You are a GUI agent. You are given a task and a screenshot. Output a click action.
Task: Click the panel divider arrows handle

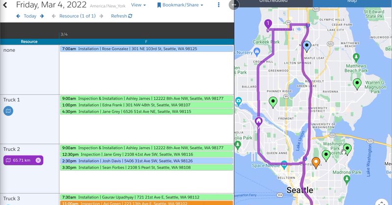pyautogui.click(x=234, y=5)
